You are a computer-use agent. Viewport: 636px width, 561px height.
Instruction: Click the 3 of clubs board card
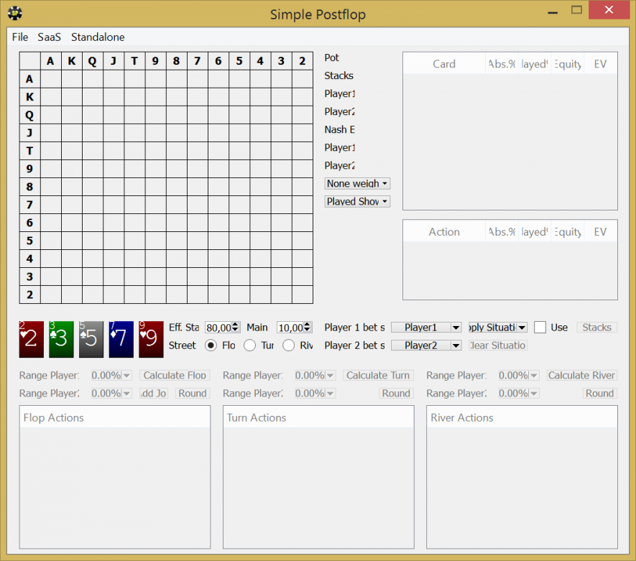pyautogui.click(x=61, y=339)
